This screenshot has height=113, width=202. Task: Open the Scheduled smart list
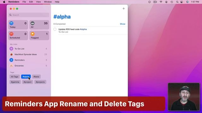pyautogui.click(x=18, y=35)
